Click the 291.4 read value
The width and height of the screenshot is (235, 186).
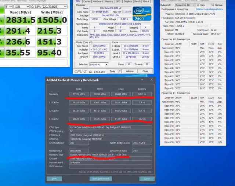click(x=21, y=31)
